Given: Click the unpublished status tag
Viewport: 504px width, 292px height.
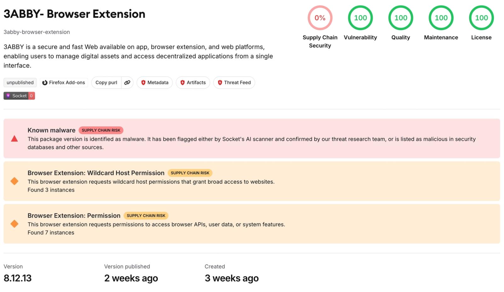Looking at the screenshot, I should click(x=20, y=83).
